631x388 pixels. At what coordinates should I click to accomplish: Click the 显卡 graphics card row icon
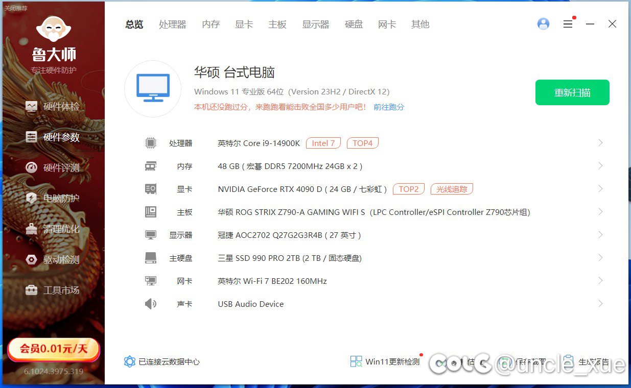(150, 189)
